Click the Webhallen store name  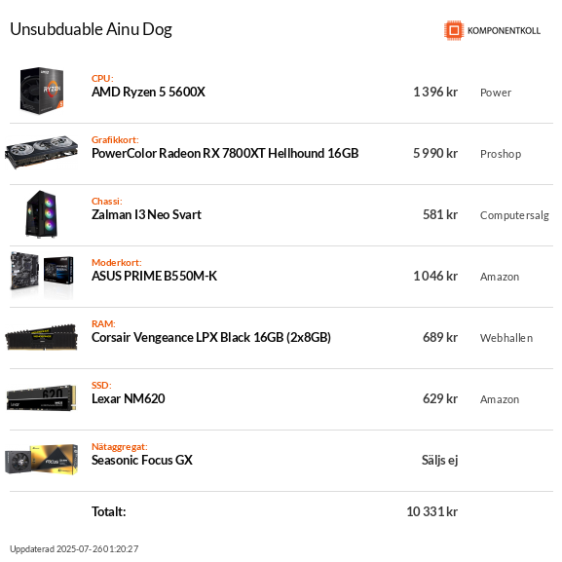(x=506, y=338)
